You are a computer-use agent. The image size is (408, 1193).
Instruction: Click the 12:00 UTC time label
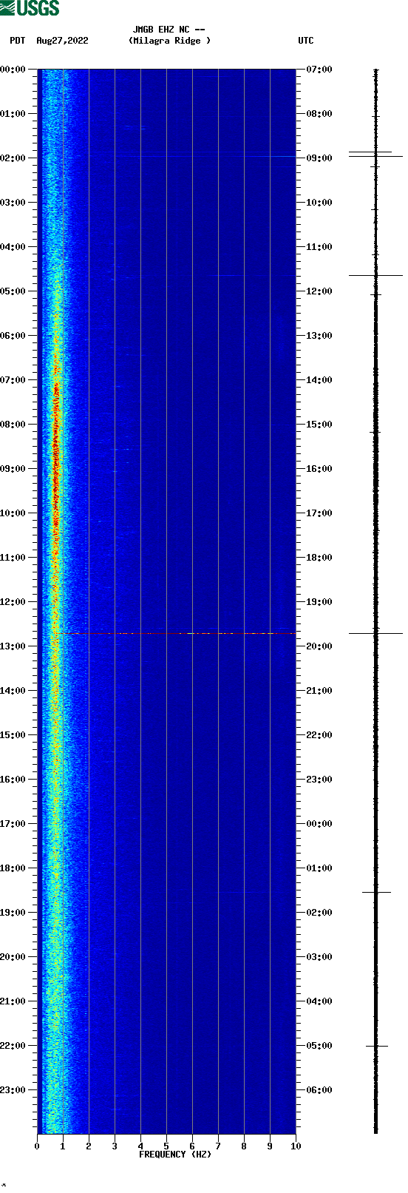[319, 291]
